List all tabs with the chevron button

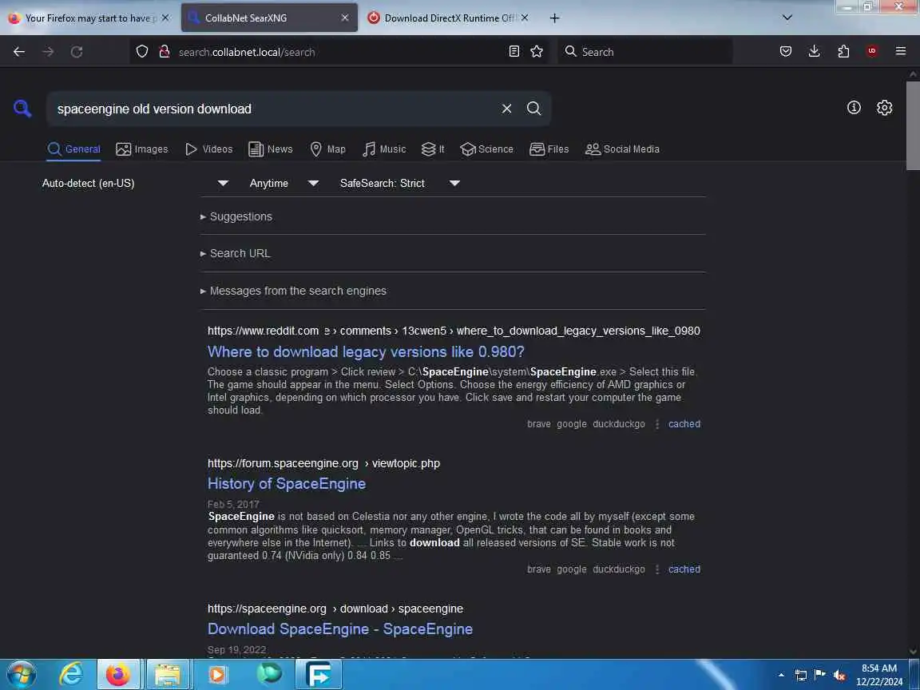tap(787, 18)
